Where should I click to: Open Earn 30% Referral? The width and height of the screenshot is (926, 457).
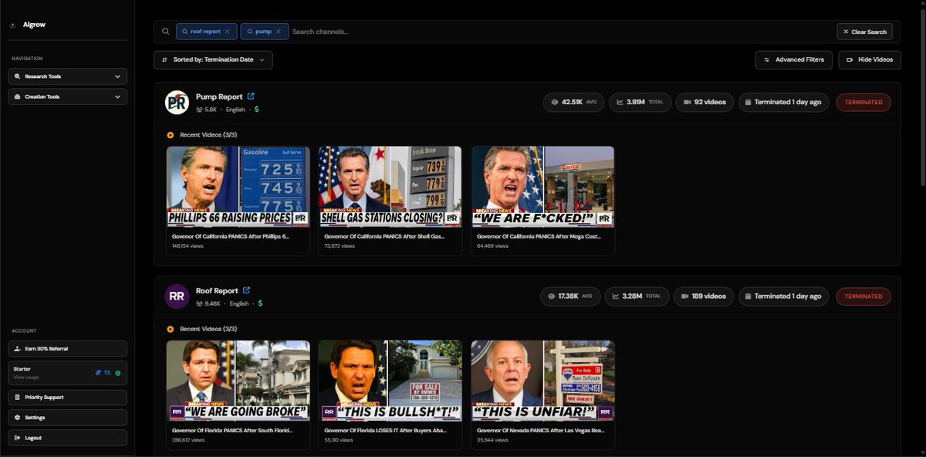coord(68,349)
